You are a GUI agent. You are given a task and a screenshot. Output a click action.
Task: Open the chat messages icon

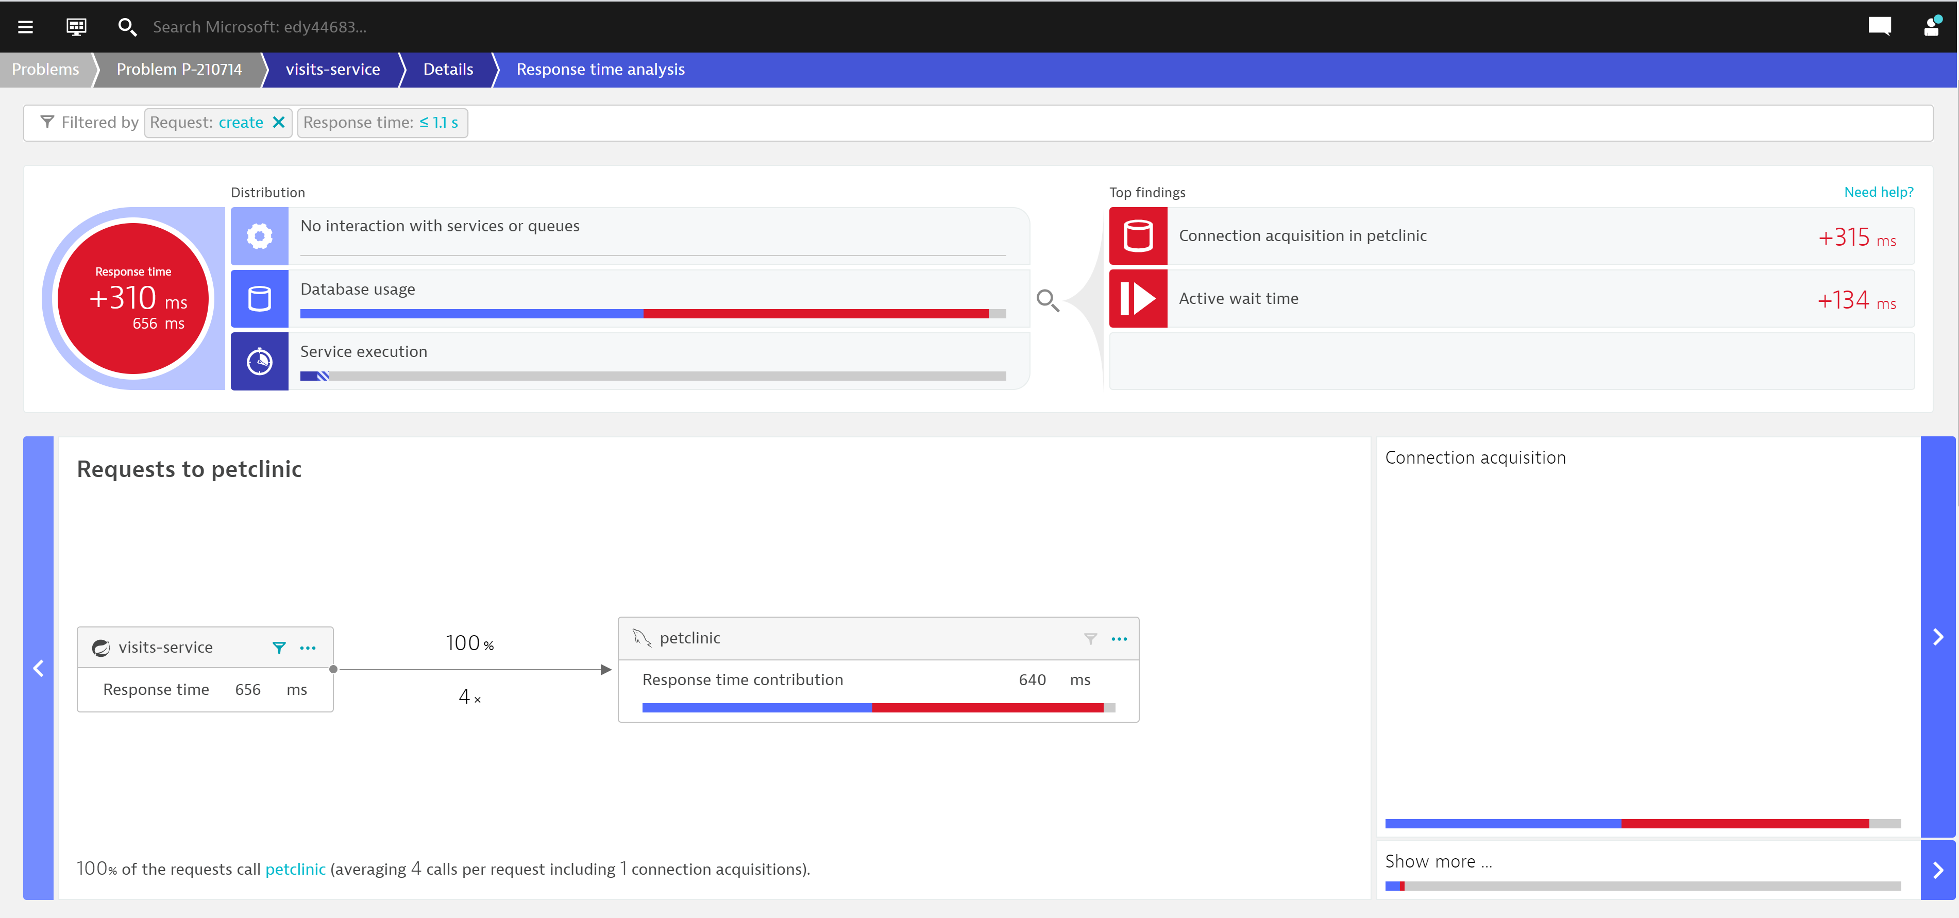tap(1879, 27)
